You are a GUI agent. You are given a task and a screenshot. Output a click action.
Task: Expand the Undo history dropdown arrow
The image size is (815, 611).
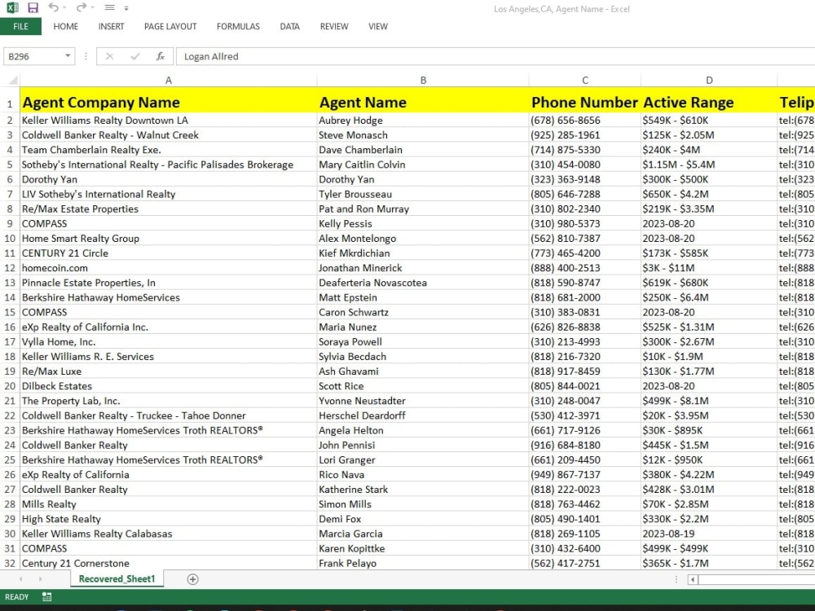[x=64, y=8]
